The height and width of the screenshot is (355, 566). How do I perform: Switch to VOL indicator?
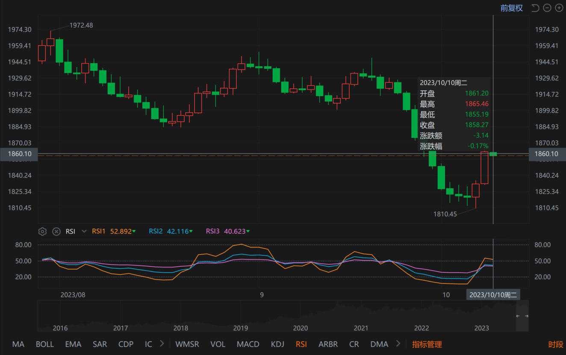tap(218, 344)
